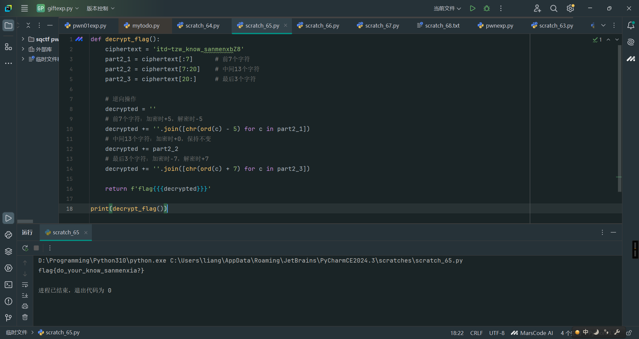Open the Problems tool window
Image resolution: width=639 pixels, height=339 pixels.
(x=8, y=301)
